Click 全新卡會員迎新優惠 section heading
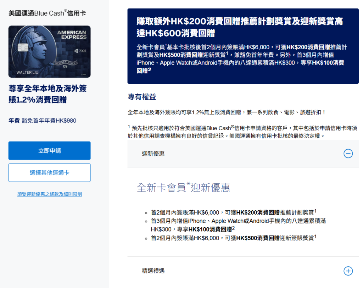The image size is (363, 288). [x=183, y=187]
